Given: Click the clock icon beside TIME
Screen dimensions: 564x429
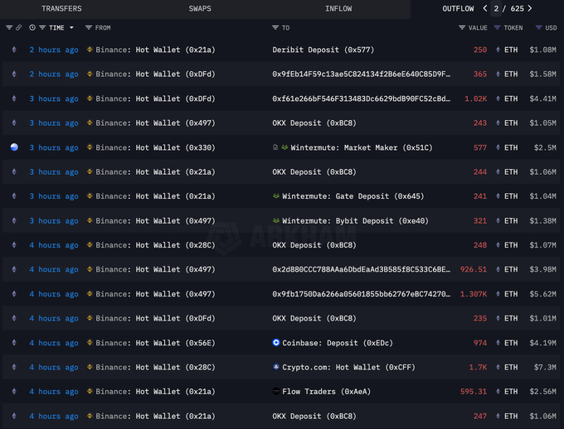Looking at the screenshot, I should 32,27.
